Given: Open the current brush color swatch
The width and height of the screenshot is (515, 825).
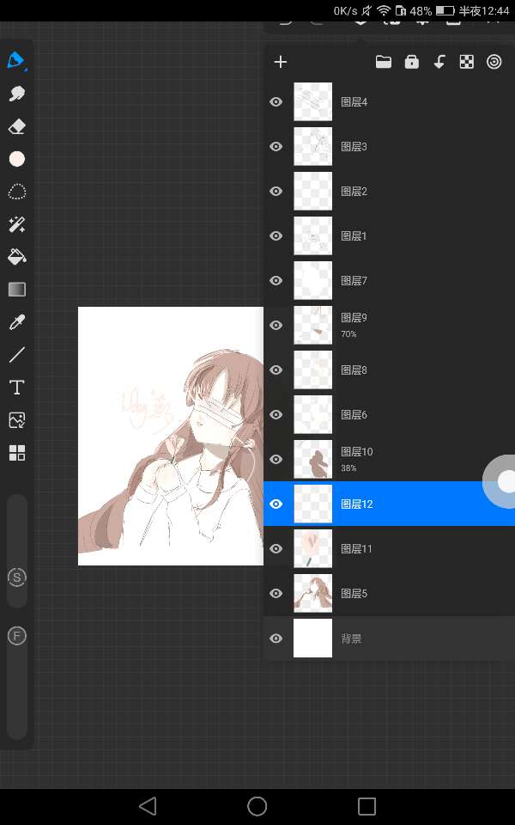Looking at the screenshot, I should pos(16,159).
